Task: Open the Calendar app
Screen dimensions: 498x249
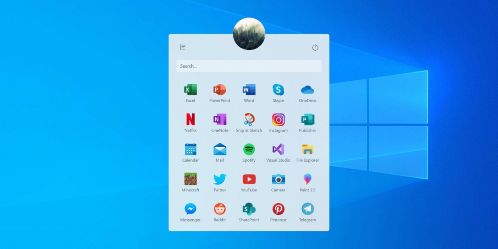Action: (190, 149)
